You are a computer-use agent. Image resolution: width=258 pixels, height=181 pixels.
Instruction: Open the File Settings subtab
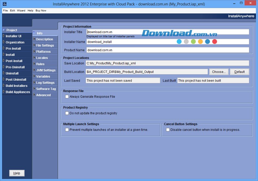point(45,46)
